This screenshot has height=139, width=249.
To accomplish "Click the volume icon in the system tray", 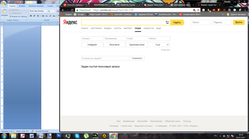I will (x=224, y=136).
